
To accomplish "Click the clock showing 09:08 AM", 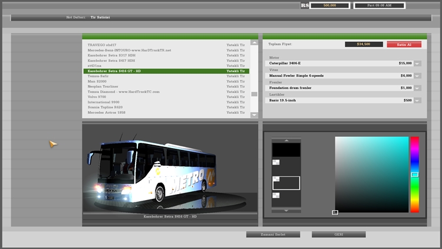I will tap(379, 5).
